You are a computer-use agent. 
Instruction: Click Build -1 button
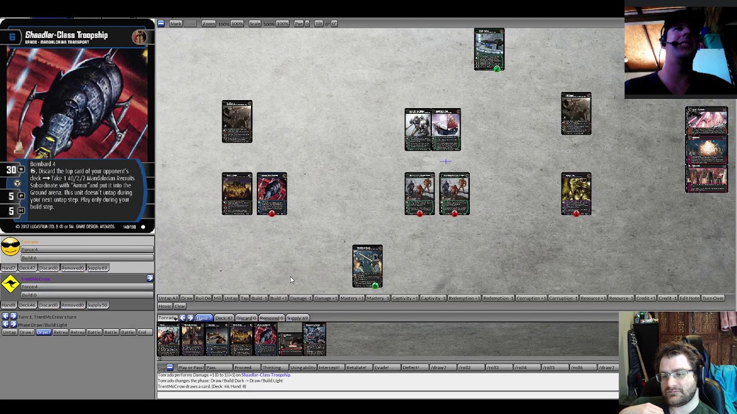pyautogui.click(x=259, y=298)
